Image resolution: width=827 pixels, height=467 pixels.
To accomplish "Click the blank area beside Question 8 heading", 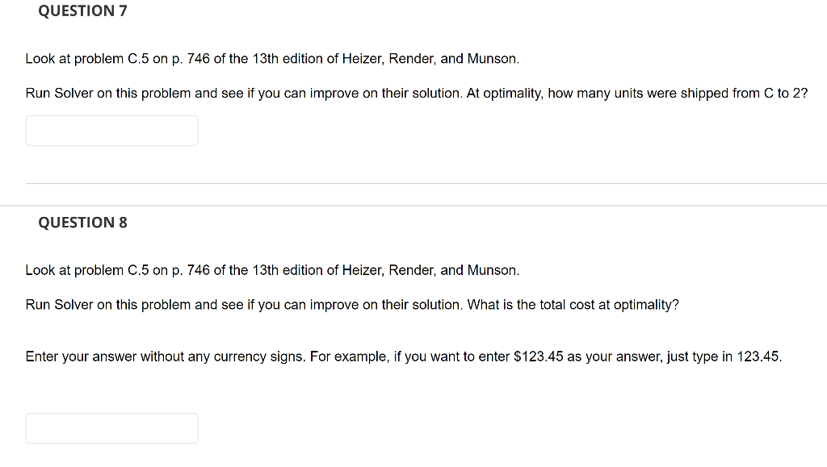I will [x=323, y=223].
